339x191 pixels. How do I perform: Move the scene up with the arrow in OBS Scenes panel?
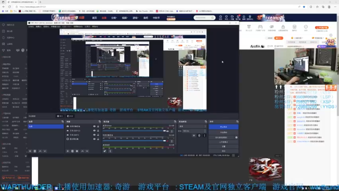[x=40, y=151]
